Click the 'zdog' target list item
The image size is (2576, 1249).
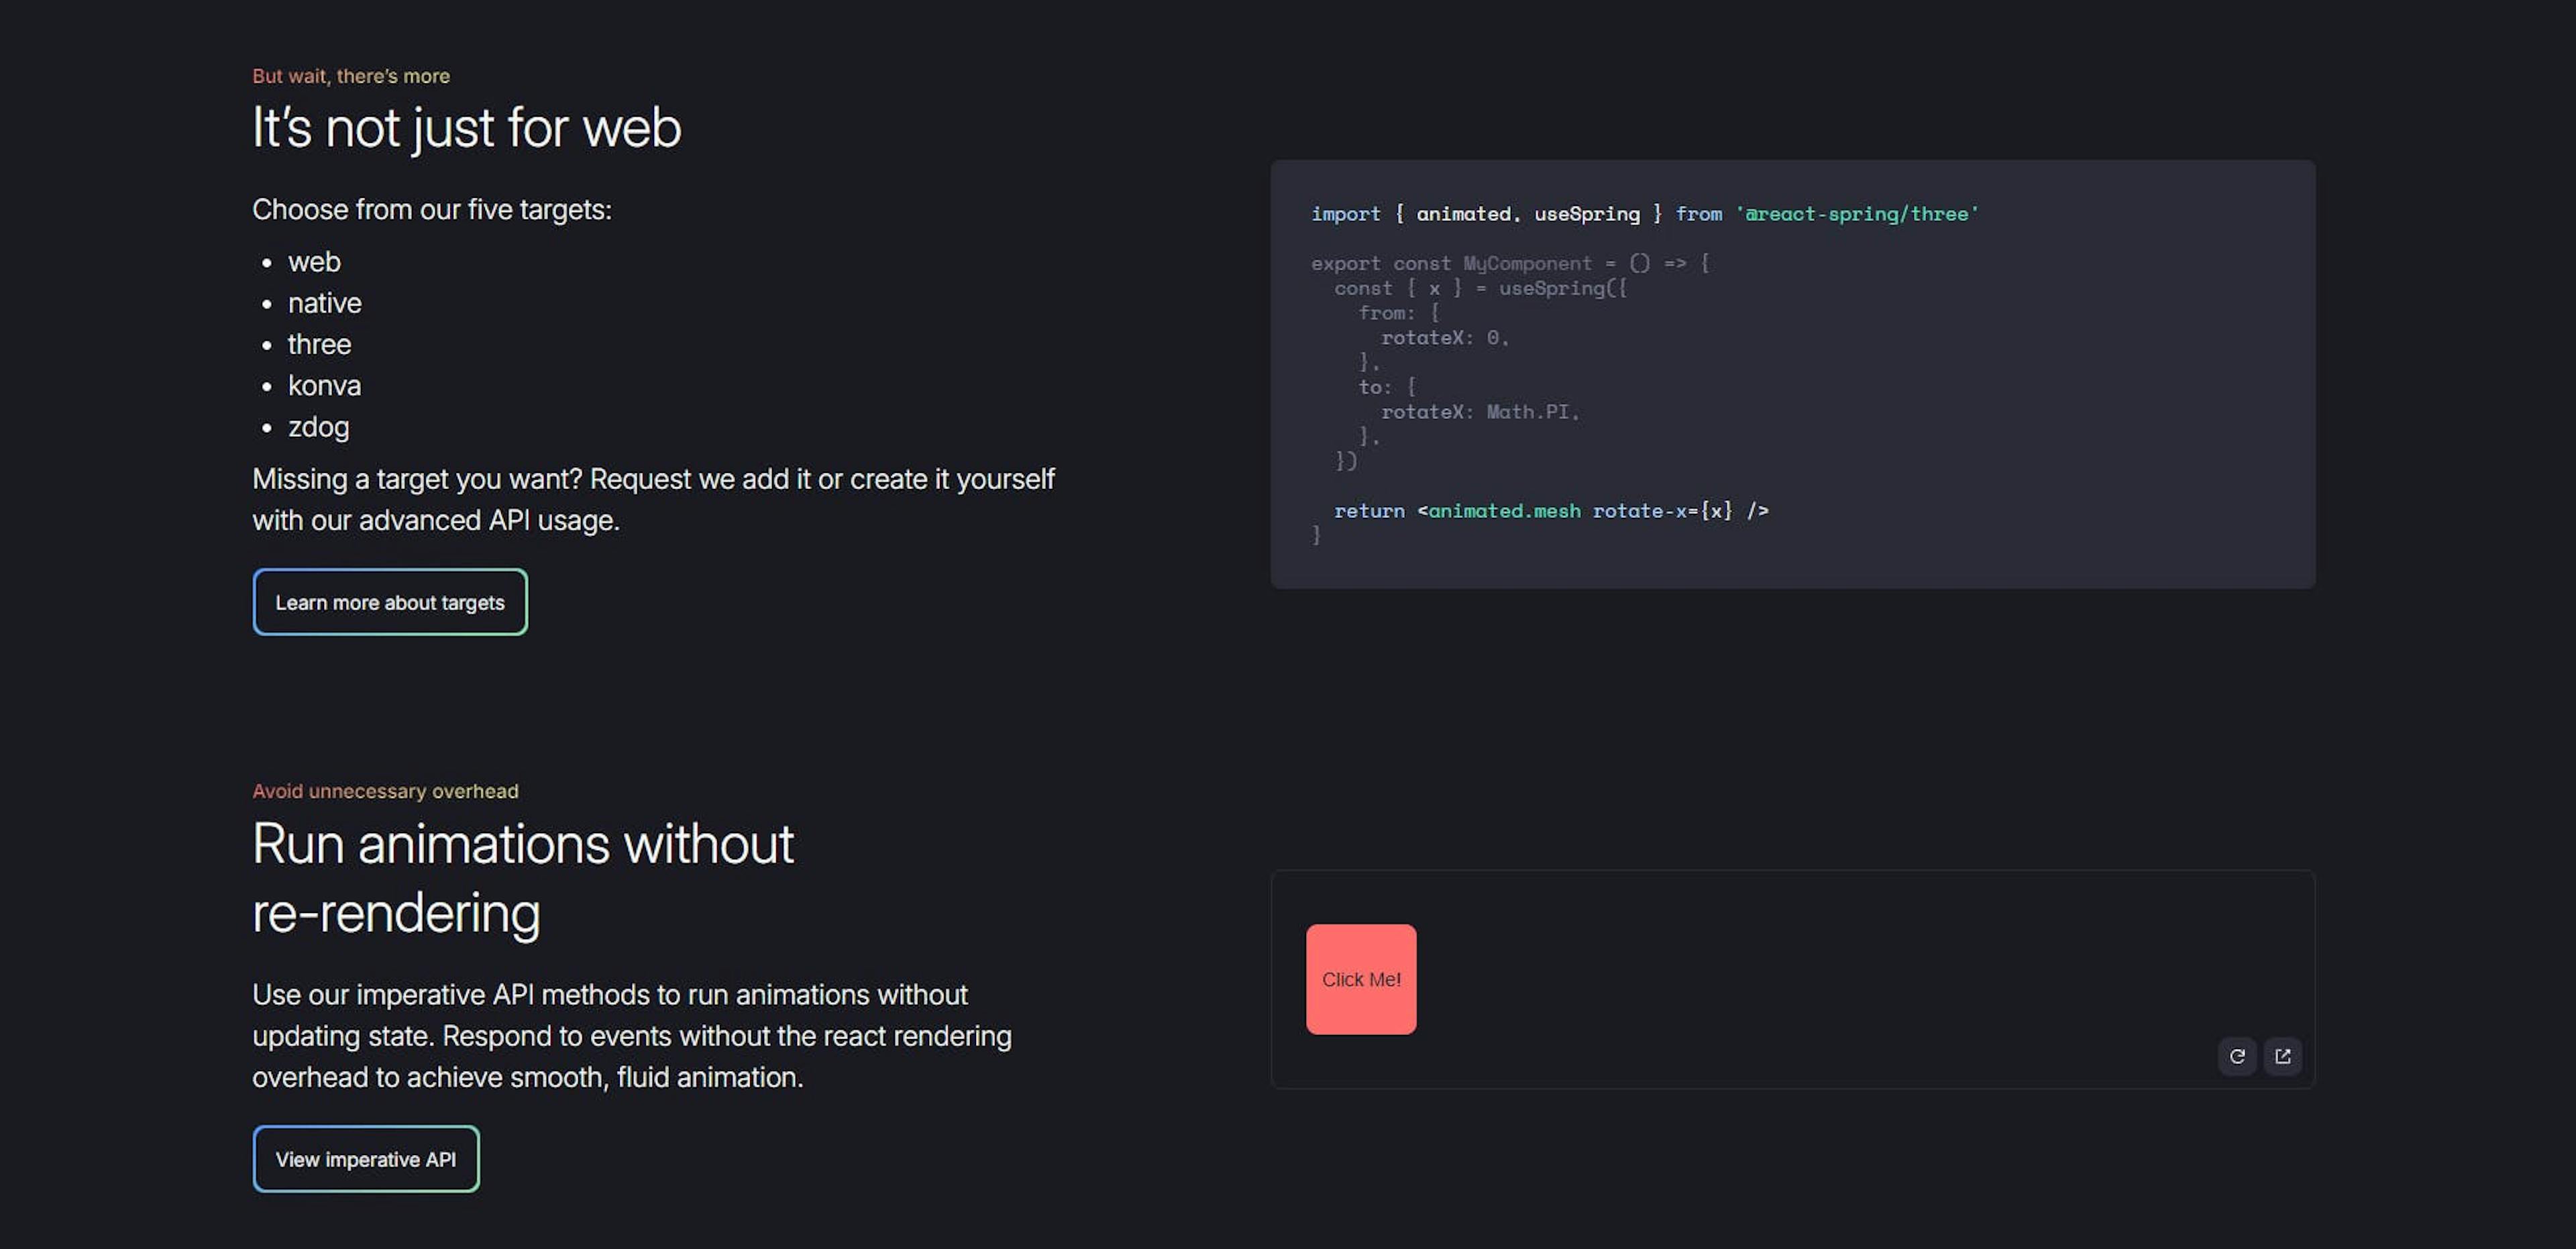click(x=318, y=427)
